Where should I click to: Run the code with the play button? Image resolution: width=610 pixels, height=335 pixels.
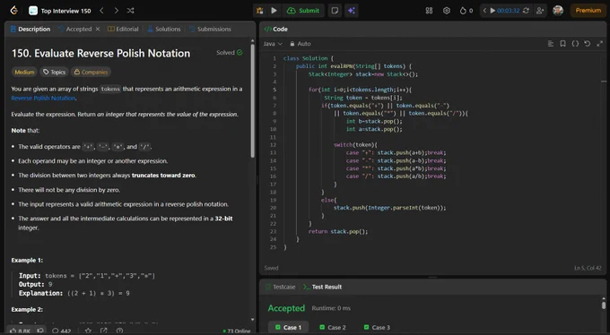[274, 11]
